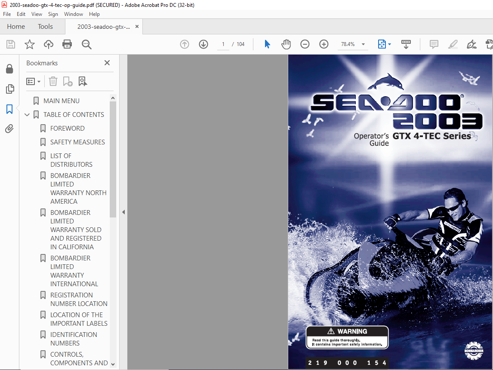Collapse the navigation pane with arrow
Viewport: 493px width, 370px height.
coord(123,212)
